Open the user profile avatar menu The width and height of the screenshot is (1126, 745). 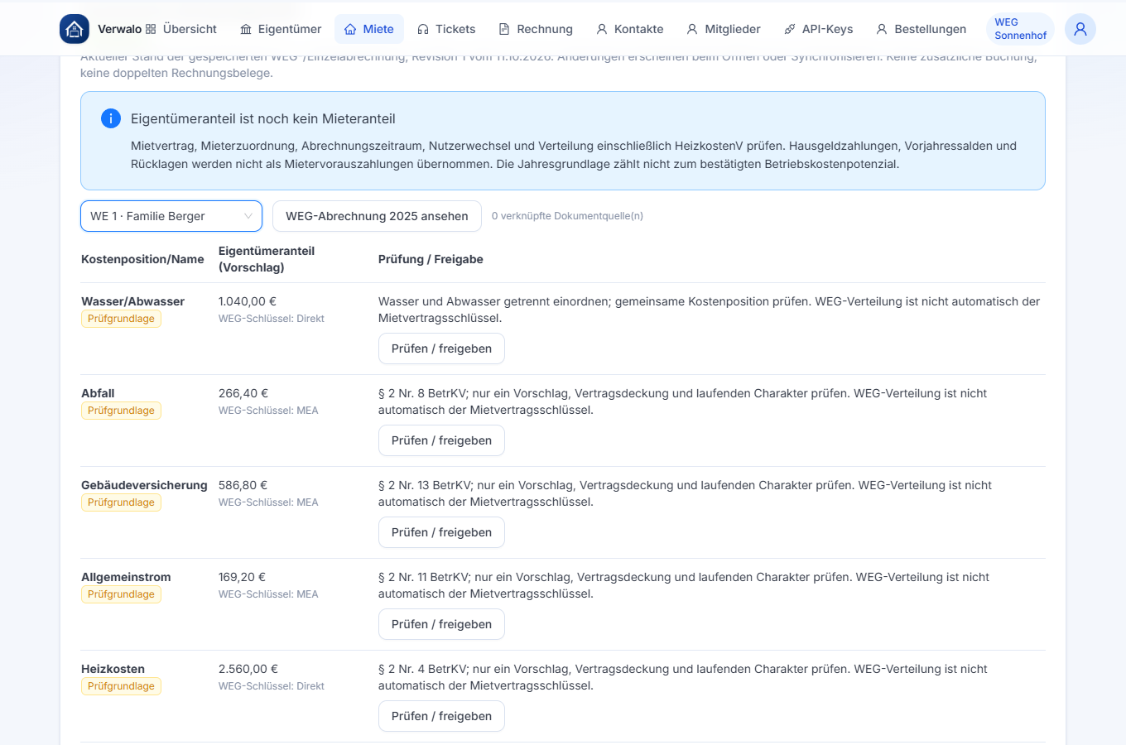pos(1080,29)
